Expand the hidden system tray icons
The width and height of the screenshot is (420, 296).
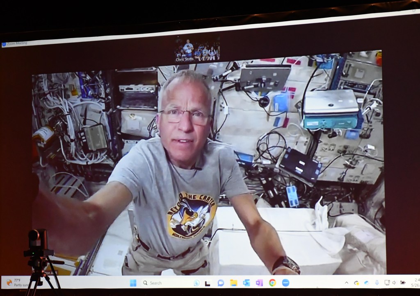pyautogui.click(x=346, y=282)
